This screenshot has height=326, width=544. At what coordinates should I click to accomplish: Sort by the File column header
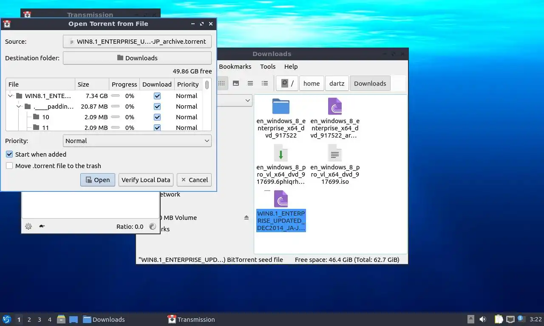[x=40, y=84]
